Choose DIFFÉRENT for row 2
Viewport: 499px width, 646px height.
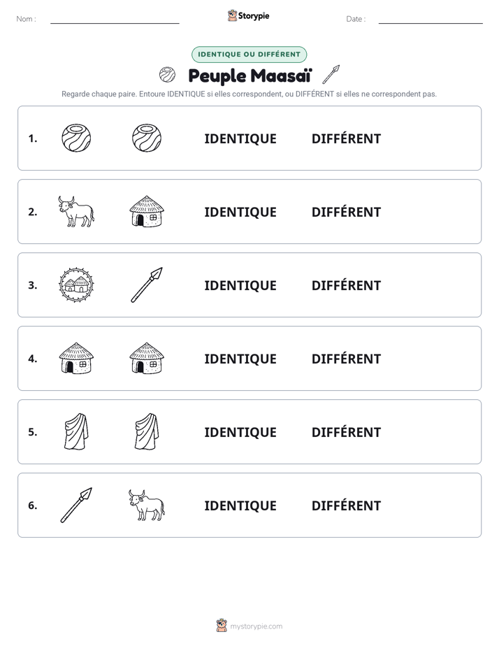click(x=346, y=212)
